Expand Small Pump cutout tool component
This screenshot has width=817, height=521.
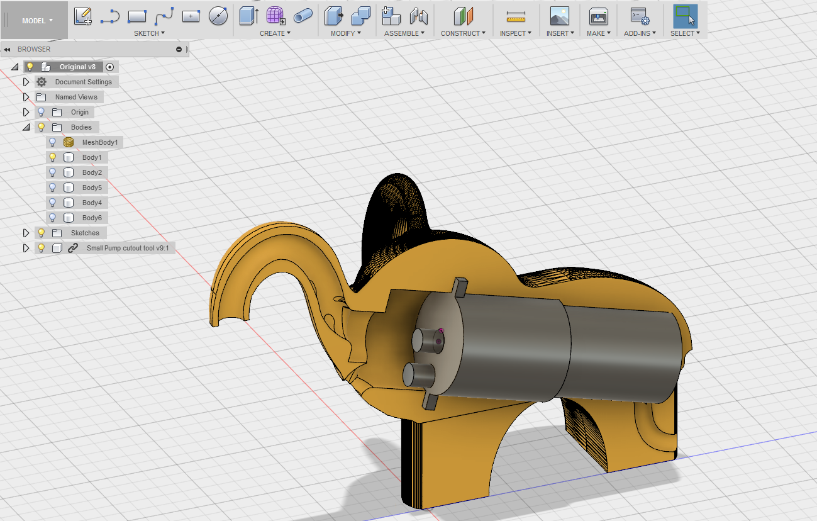26,248
